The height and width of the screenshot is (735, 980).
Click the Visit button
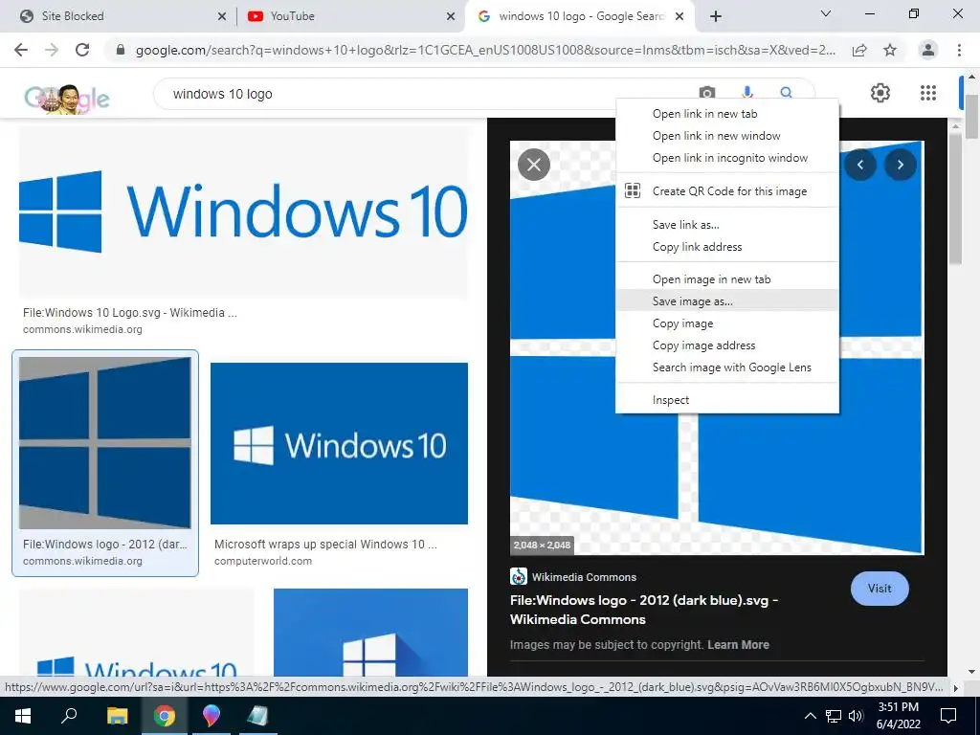click(x=880, y=589)
